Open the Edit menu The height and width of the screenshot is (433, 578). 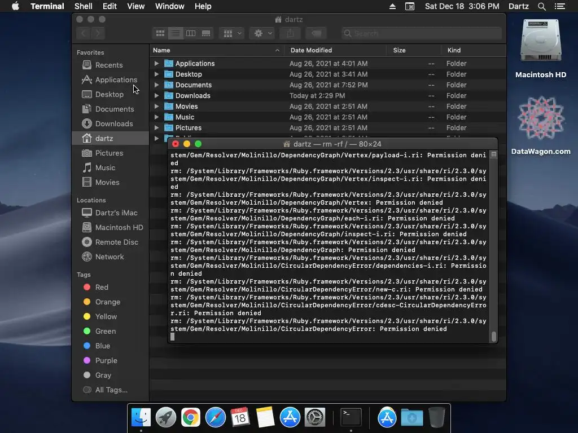point(110,6)
